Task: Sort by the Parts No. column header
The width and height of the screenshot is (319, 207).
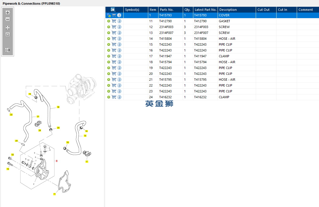Action: point(170,10)
